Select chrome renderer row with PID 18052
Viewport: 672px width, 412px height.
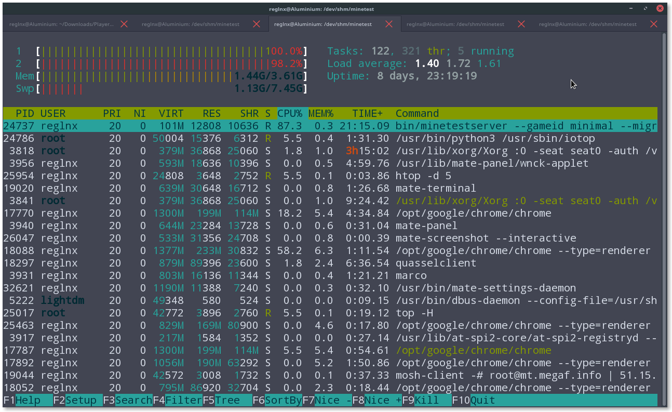coord(330,388)
